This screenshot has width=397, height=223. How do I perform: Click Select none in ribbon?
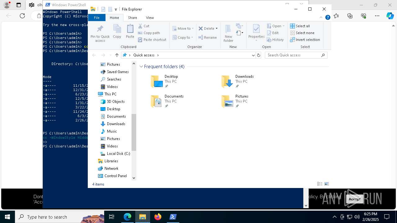tap(302, 33)
